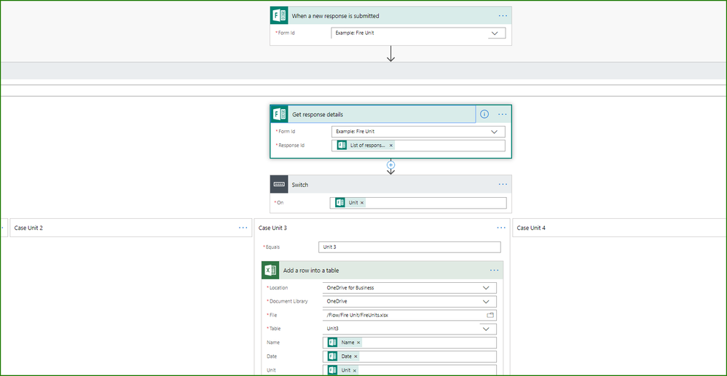Show info for Get response details
Image resolution: width=727 pixels, height=376 pixels.
[484, 114]
